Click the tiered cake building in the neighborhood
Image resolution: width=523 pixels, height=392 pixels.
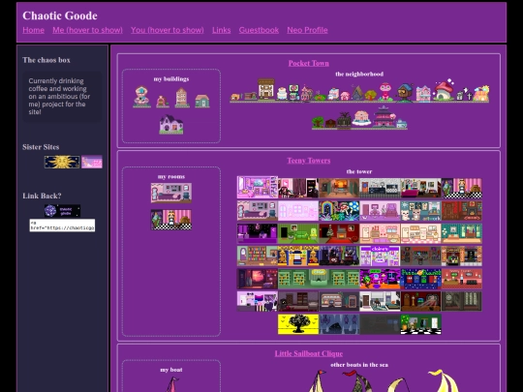pos(282,93)
